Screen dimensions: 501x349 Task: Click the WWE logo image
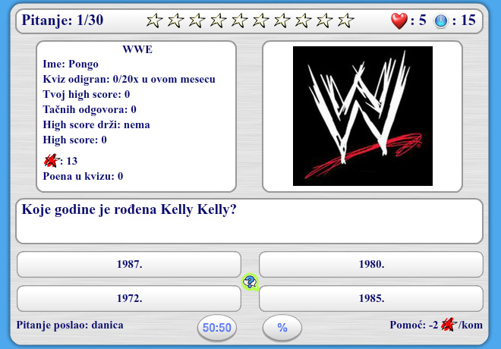(363, 116)
